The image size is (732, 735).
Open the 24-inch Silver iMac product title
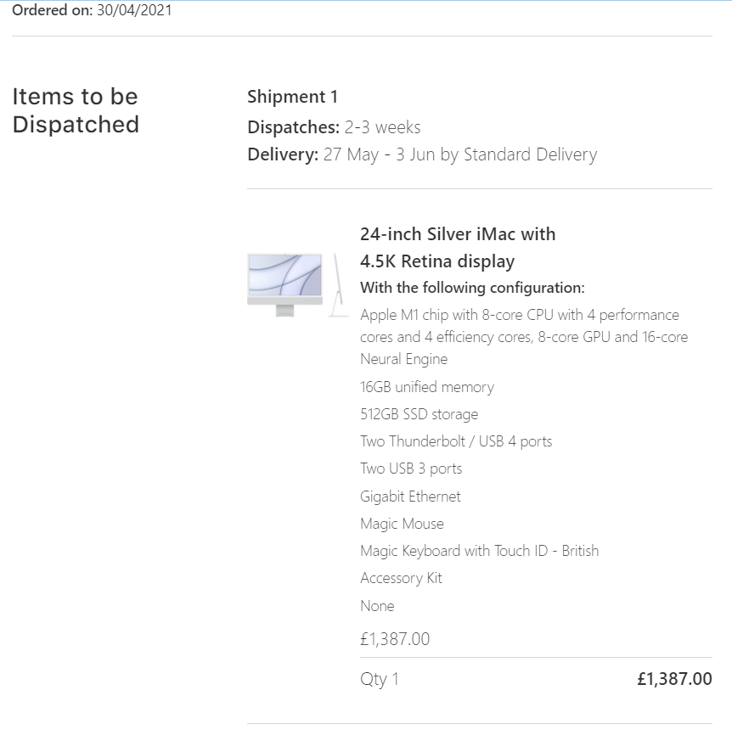[x=457, y=247]
